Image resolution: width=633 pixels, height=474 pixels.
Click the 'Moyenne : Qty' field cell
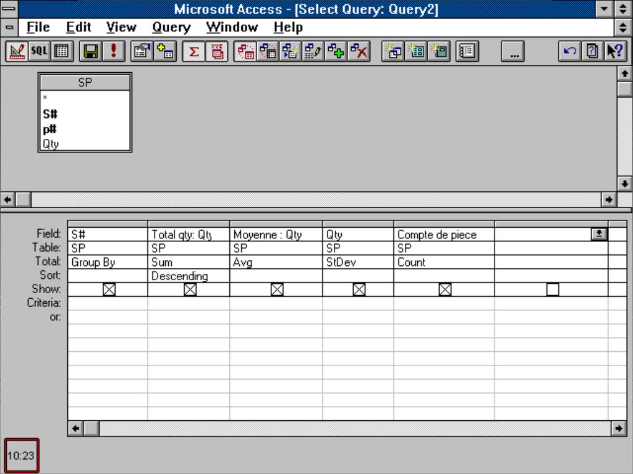(x=276, y=234)
